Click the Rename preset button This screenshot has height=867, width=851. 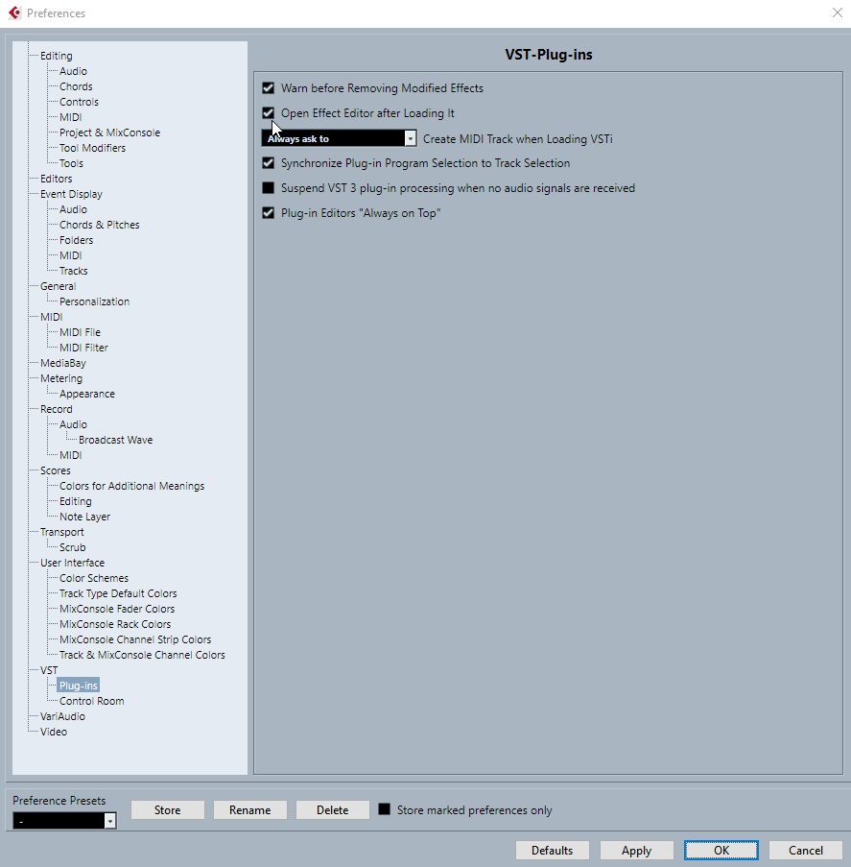[x=249, y=810]
